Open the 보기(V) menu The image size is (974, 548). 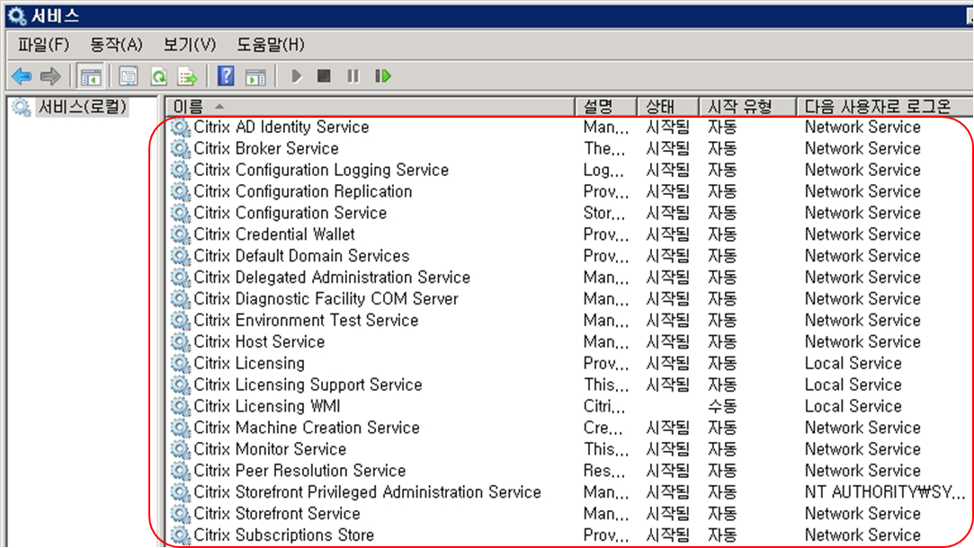pyautogui.click(x=190, y=45)
